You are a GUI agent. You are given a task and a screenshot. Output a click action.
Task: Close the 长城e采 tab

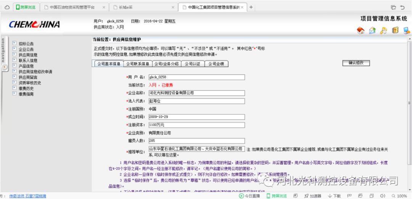pos(173,7)
